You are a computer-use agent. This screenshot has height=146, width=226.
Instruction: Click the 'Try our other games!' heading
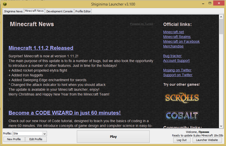(x=182, y=84)
